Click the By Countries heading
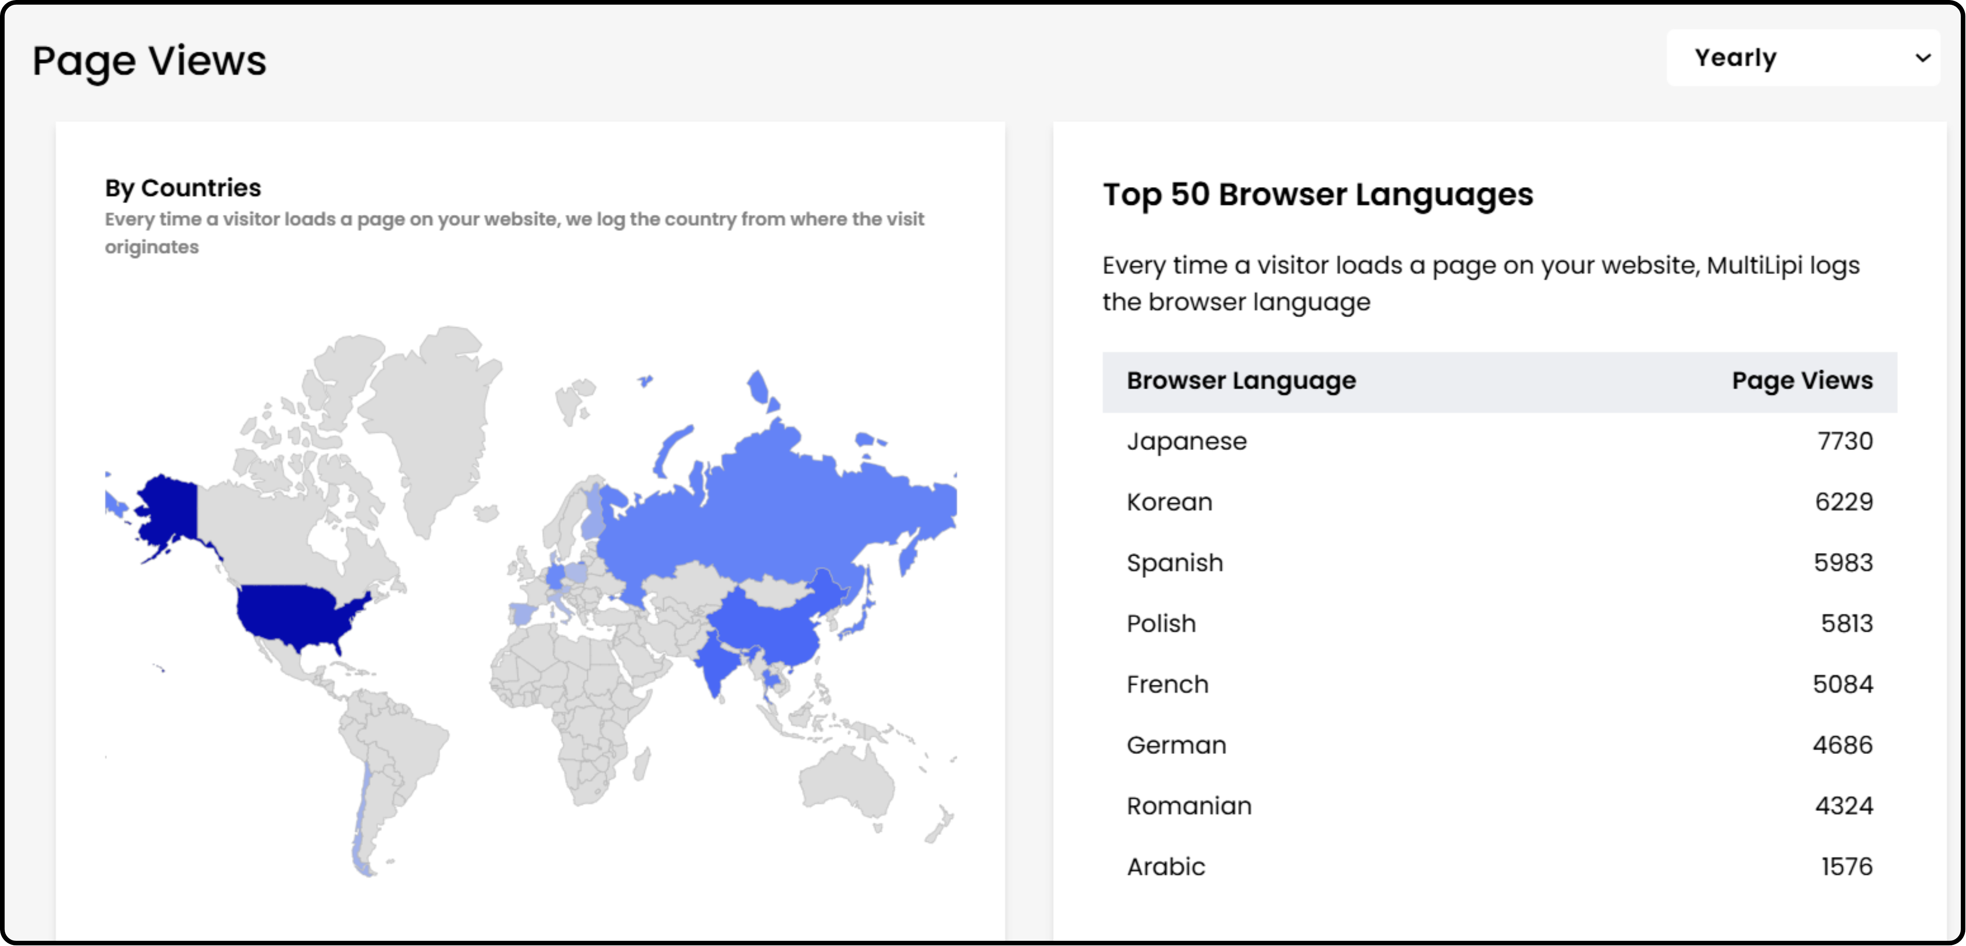 (x=183, y=188)
